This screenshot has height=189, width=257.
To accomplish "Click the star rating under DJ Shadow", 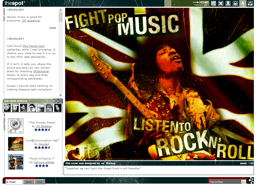I will 42,130.
